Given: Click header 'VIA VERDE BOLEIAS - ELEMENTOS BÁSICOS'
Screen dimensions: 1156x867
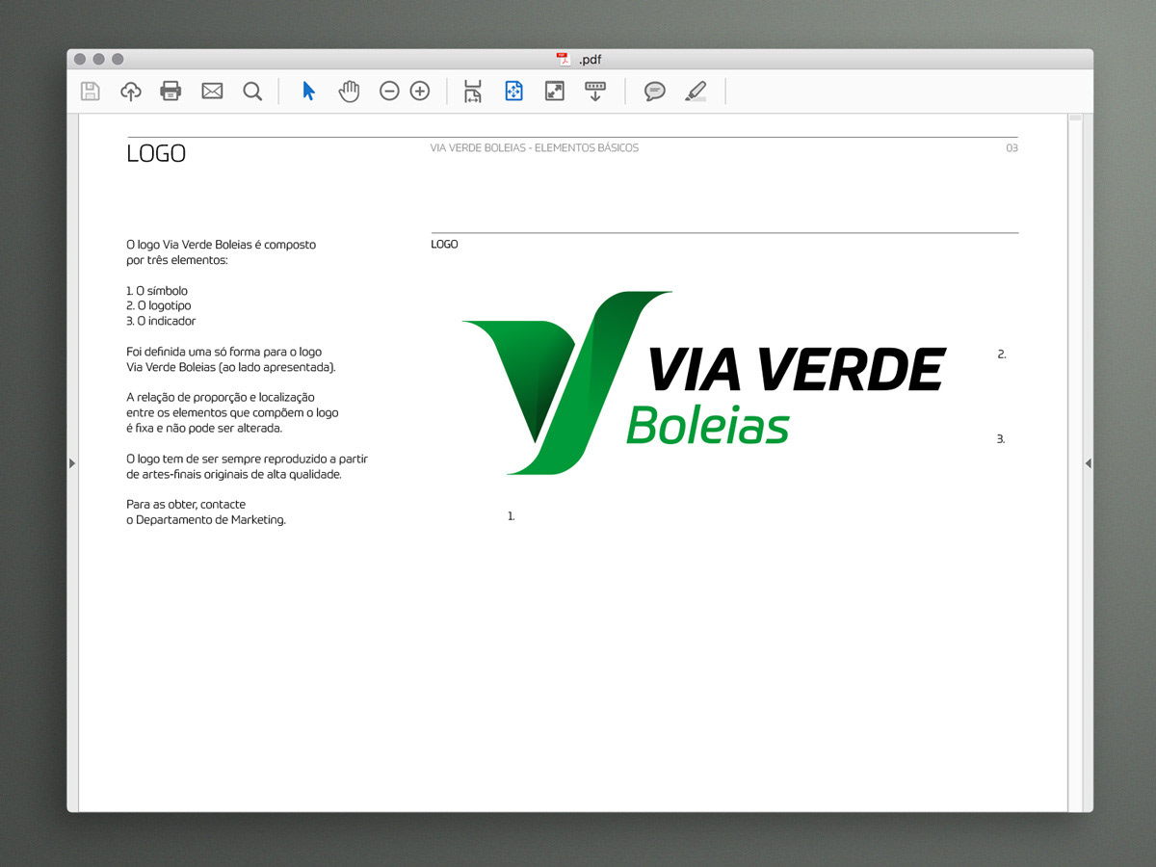Looking at the screenshot, I should pyautogui.click(x=535, y=148).
